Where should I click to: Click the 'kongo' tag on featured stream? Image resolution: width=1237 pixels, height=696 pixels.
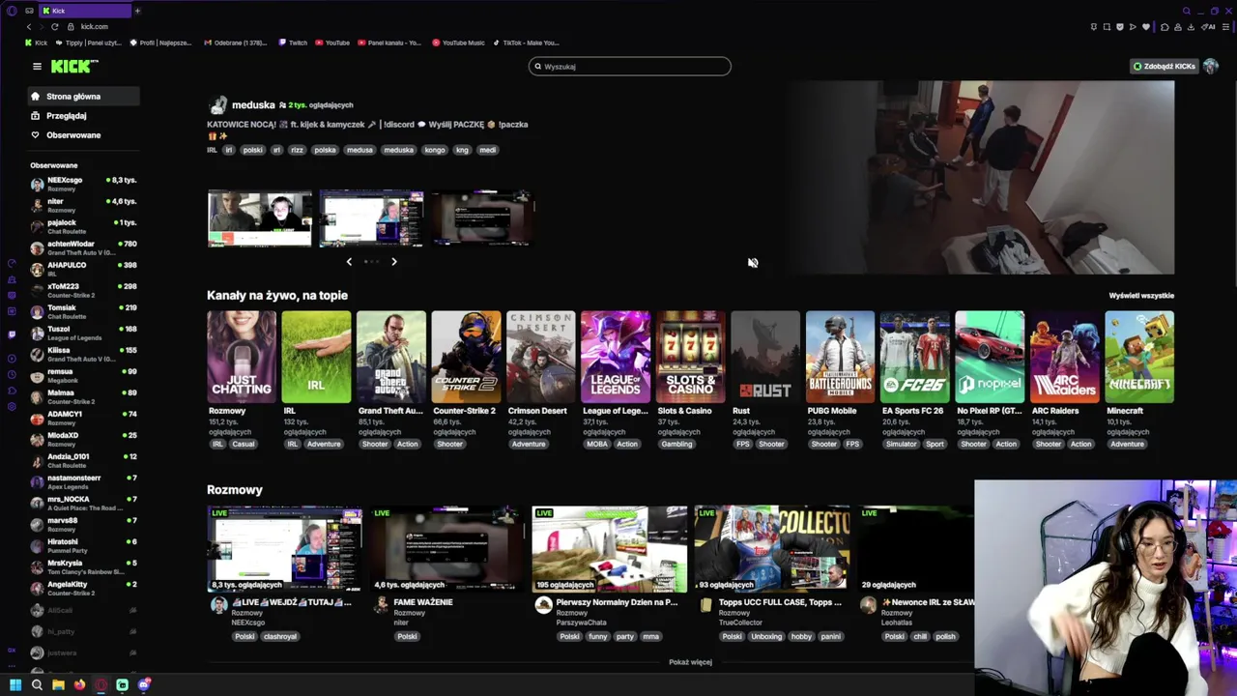[434, 150]
